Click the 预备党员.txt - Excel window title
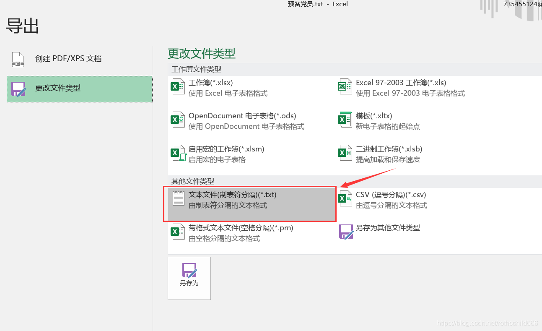 pyautogui.click(x=318, y=4)
